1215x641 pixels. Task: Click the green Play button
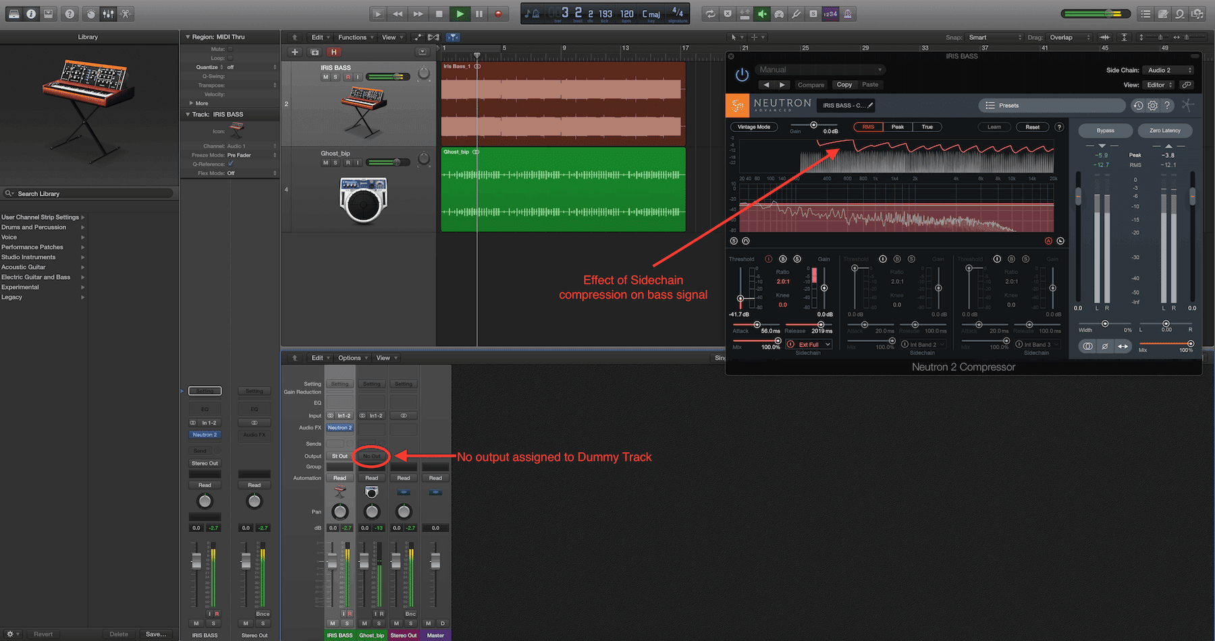(x=460, y=13)
